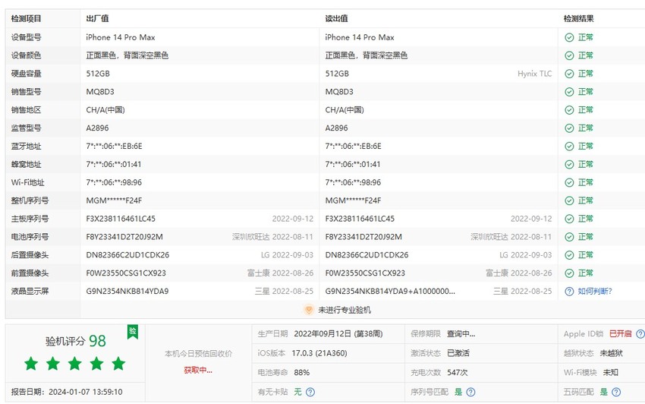The image size is (645, 404).
Task: Click the factory region value CH/A(中国)
Action: point(105,110)
